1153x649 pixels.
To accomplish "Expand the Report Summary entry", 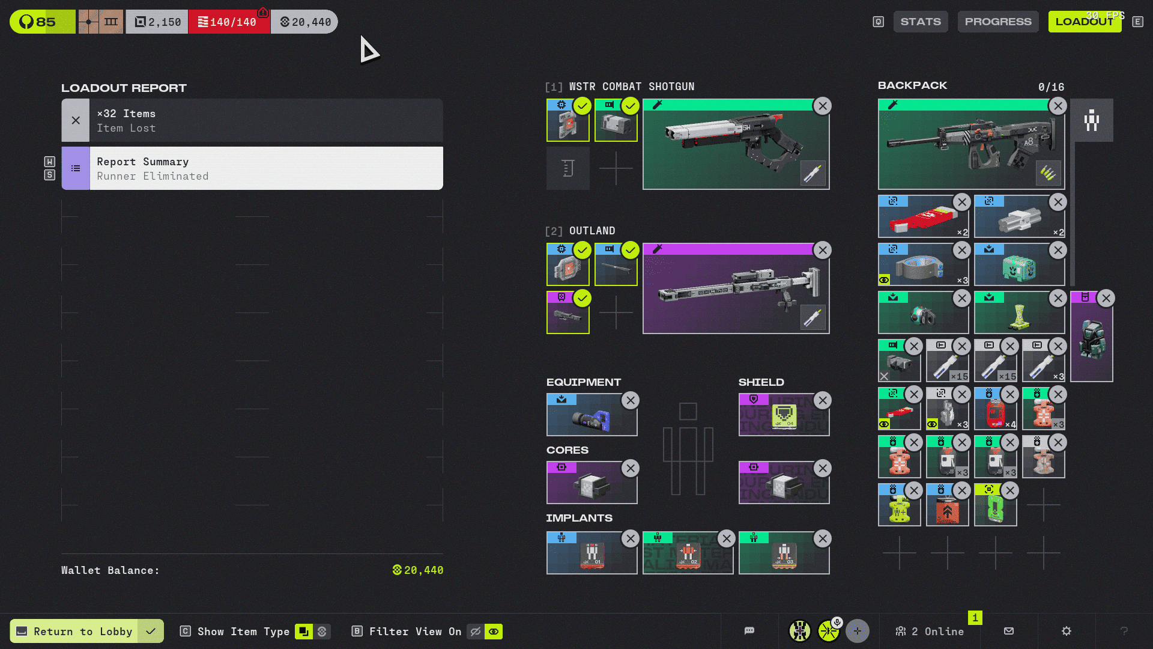I will click(x=252, y=168).
